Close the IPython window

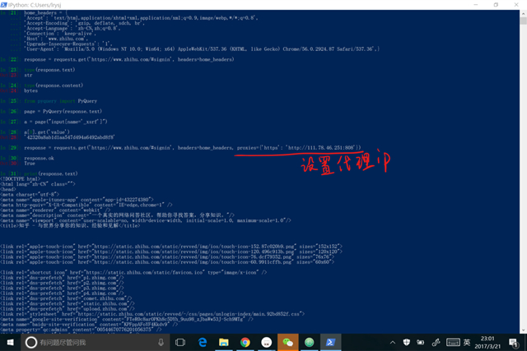[516, 5]
